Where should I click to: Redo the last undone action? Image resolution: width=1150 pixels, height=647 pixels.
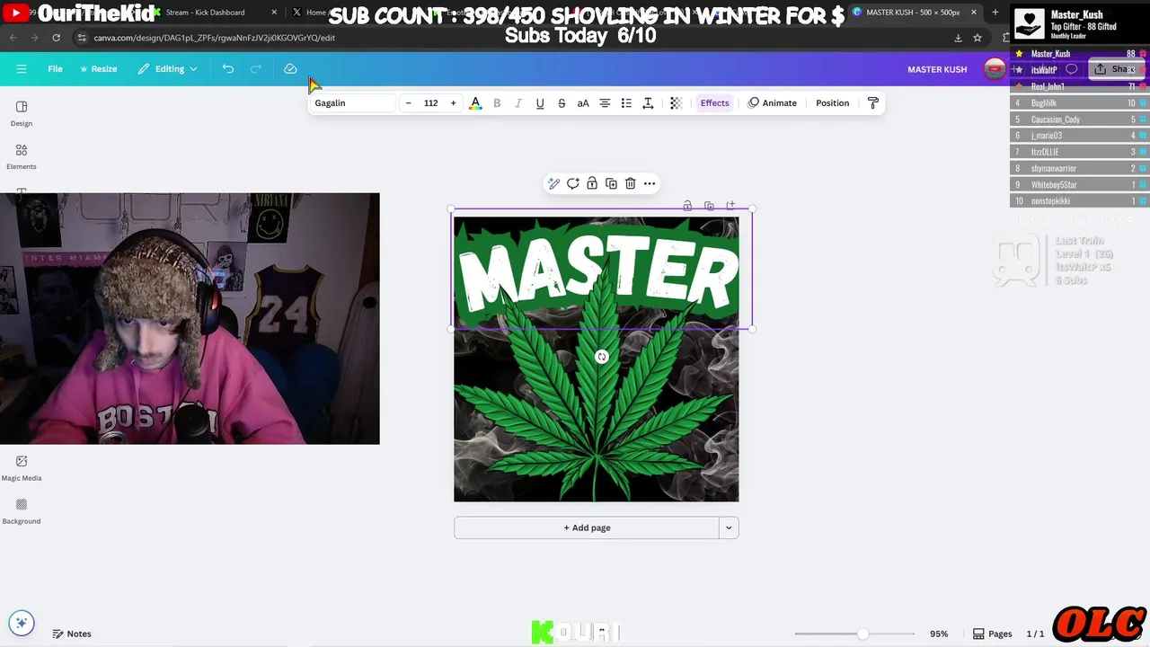[x=256, y=69]
